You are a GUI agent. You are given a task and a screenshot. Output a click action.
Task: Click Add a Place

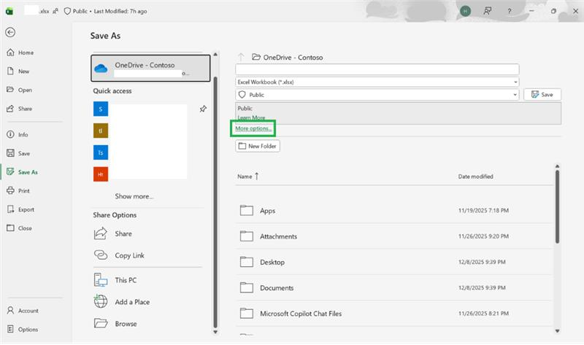(122, 302)
